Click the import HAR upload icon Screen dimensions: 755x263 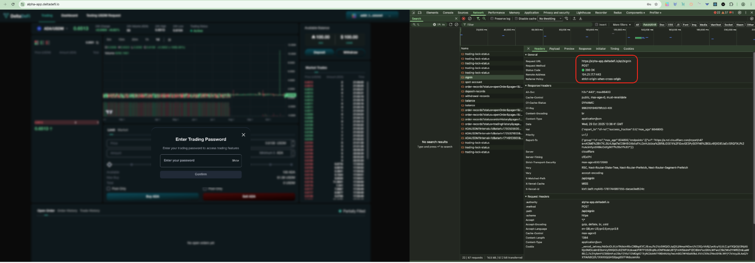574,19
